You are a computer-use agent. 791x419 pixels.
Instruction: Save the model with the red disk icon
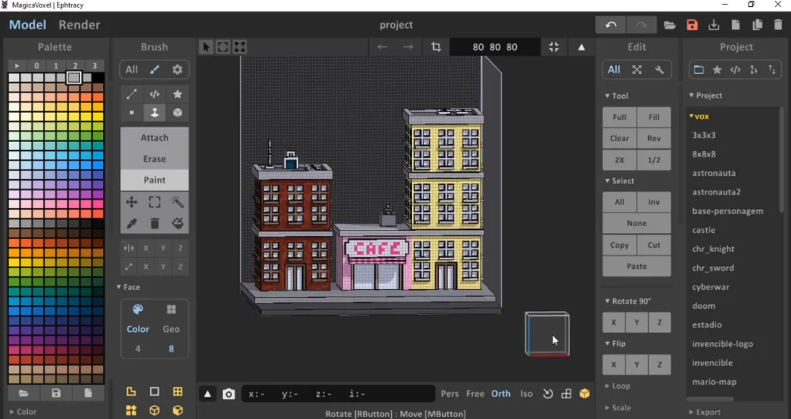692,25
